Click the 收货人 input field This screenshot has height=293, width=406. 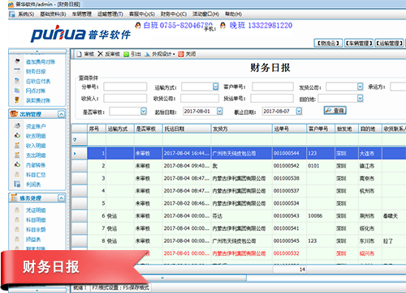[x=125, y=98]
